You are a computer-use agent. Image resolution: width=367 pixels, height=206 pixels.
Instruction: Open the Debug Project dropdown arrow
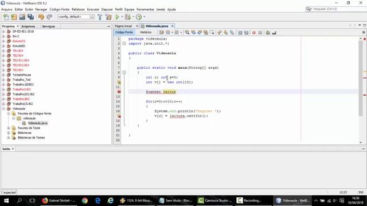pos(133,17)
